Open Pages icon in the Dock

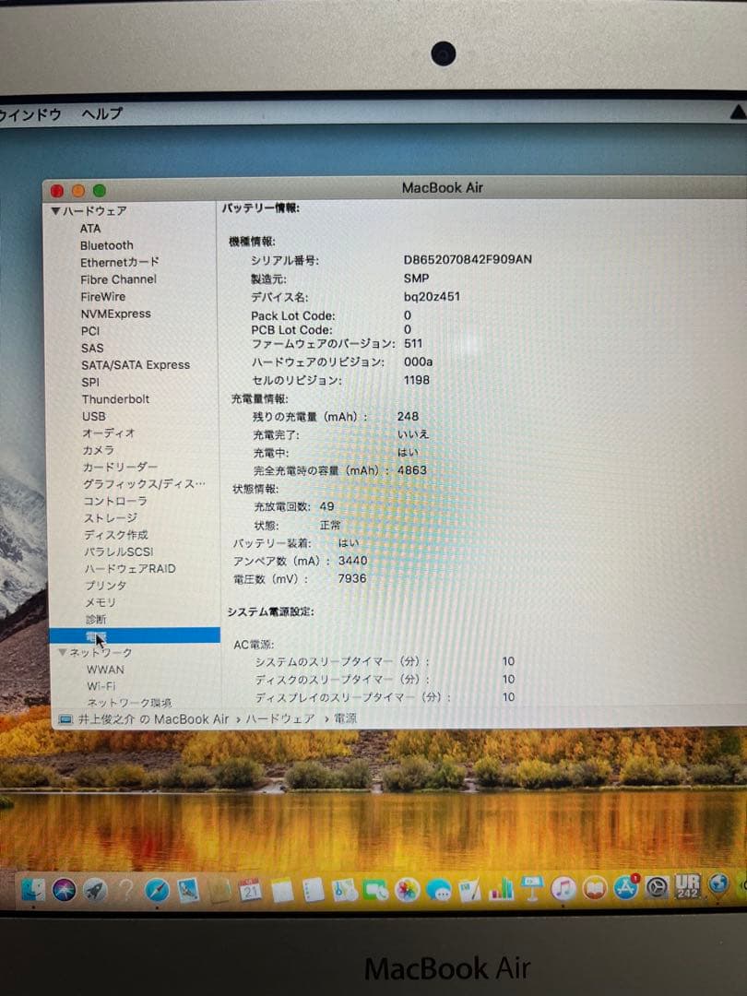coord(469,891)
